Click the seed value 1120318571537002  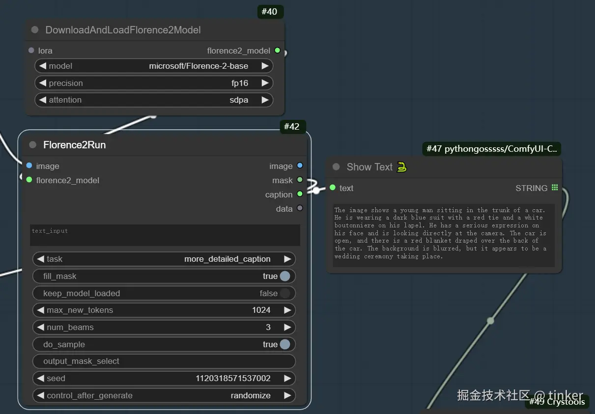[233, 378]
